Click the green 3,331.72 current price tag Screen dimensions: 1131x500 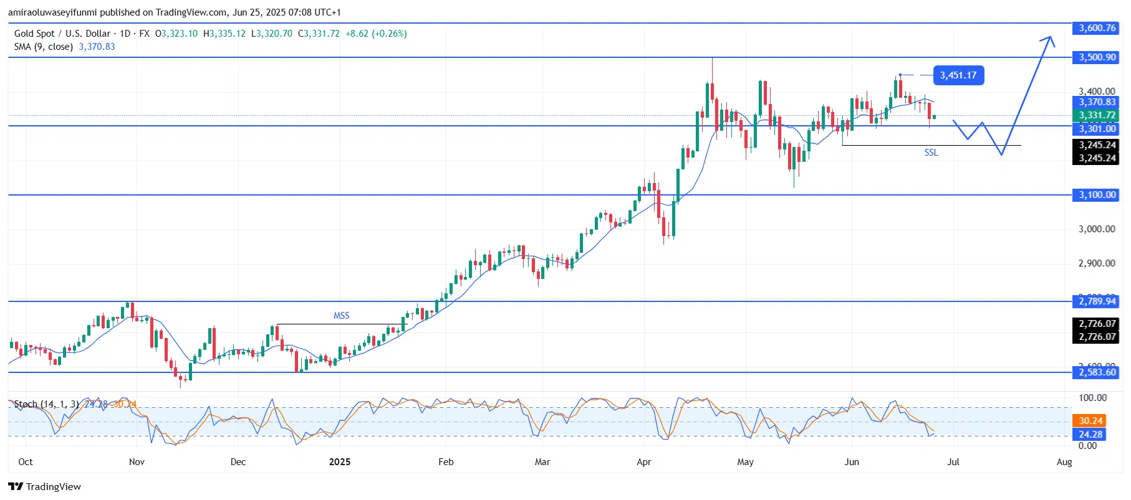(1097, 115)
